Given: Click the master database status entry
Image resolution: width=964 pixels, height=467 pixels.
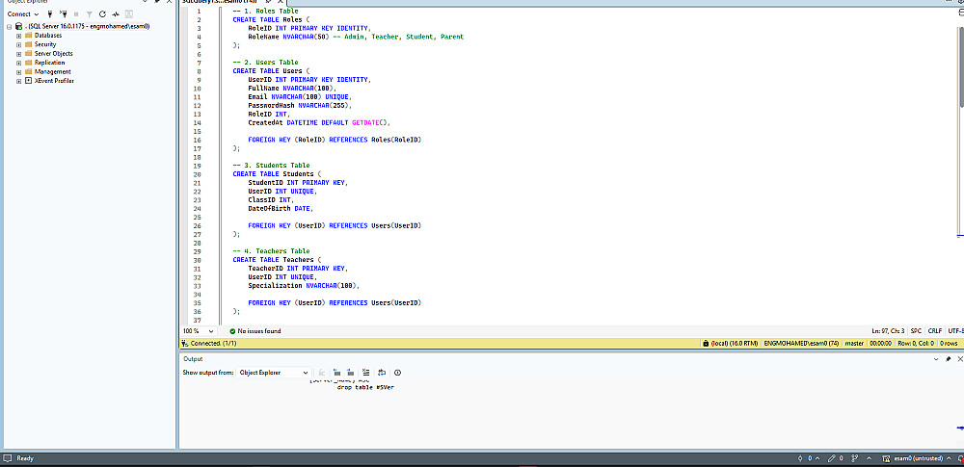Looking at the screenshot, I should [x=854, y=344].
